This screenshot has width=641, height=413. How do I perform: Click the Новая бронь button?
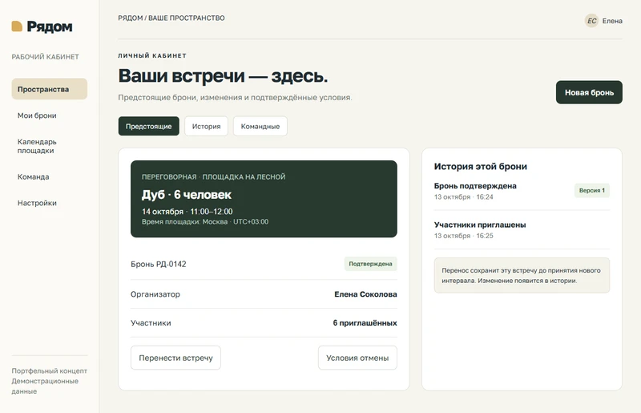tap(589, 92)
